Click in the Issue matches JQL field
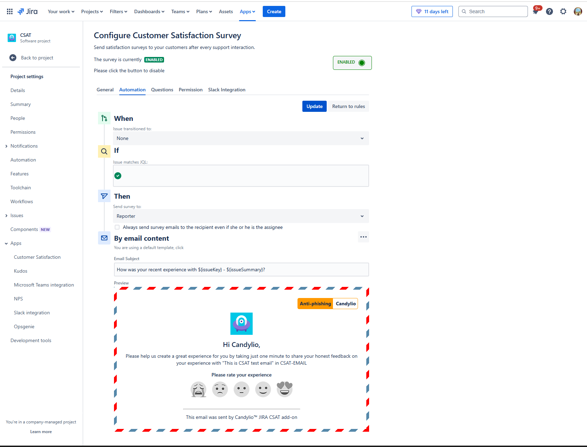 point(241,176)
